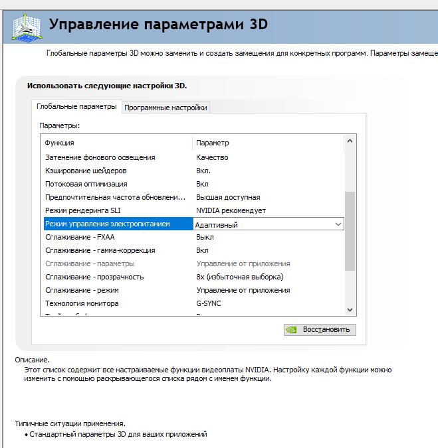The height and width of the screenshot is (448, 438).
Task: Switch to the Программные настройки tab
Action: pyautogui.click(x=165, y=108)
